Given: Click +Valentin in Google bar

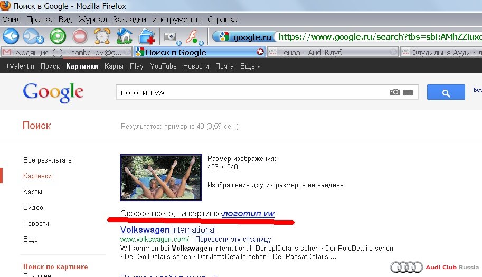Looking at the screenshot, I should [x=20, y=66].
